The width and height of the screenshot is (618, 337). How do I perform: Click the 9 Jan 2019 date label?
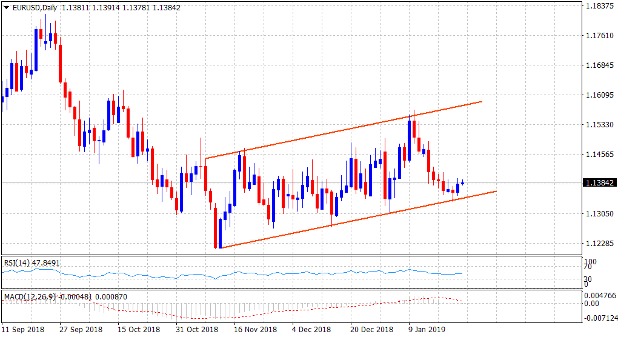(x=427, y=329)
